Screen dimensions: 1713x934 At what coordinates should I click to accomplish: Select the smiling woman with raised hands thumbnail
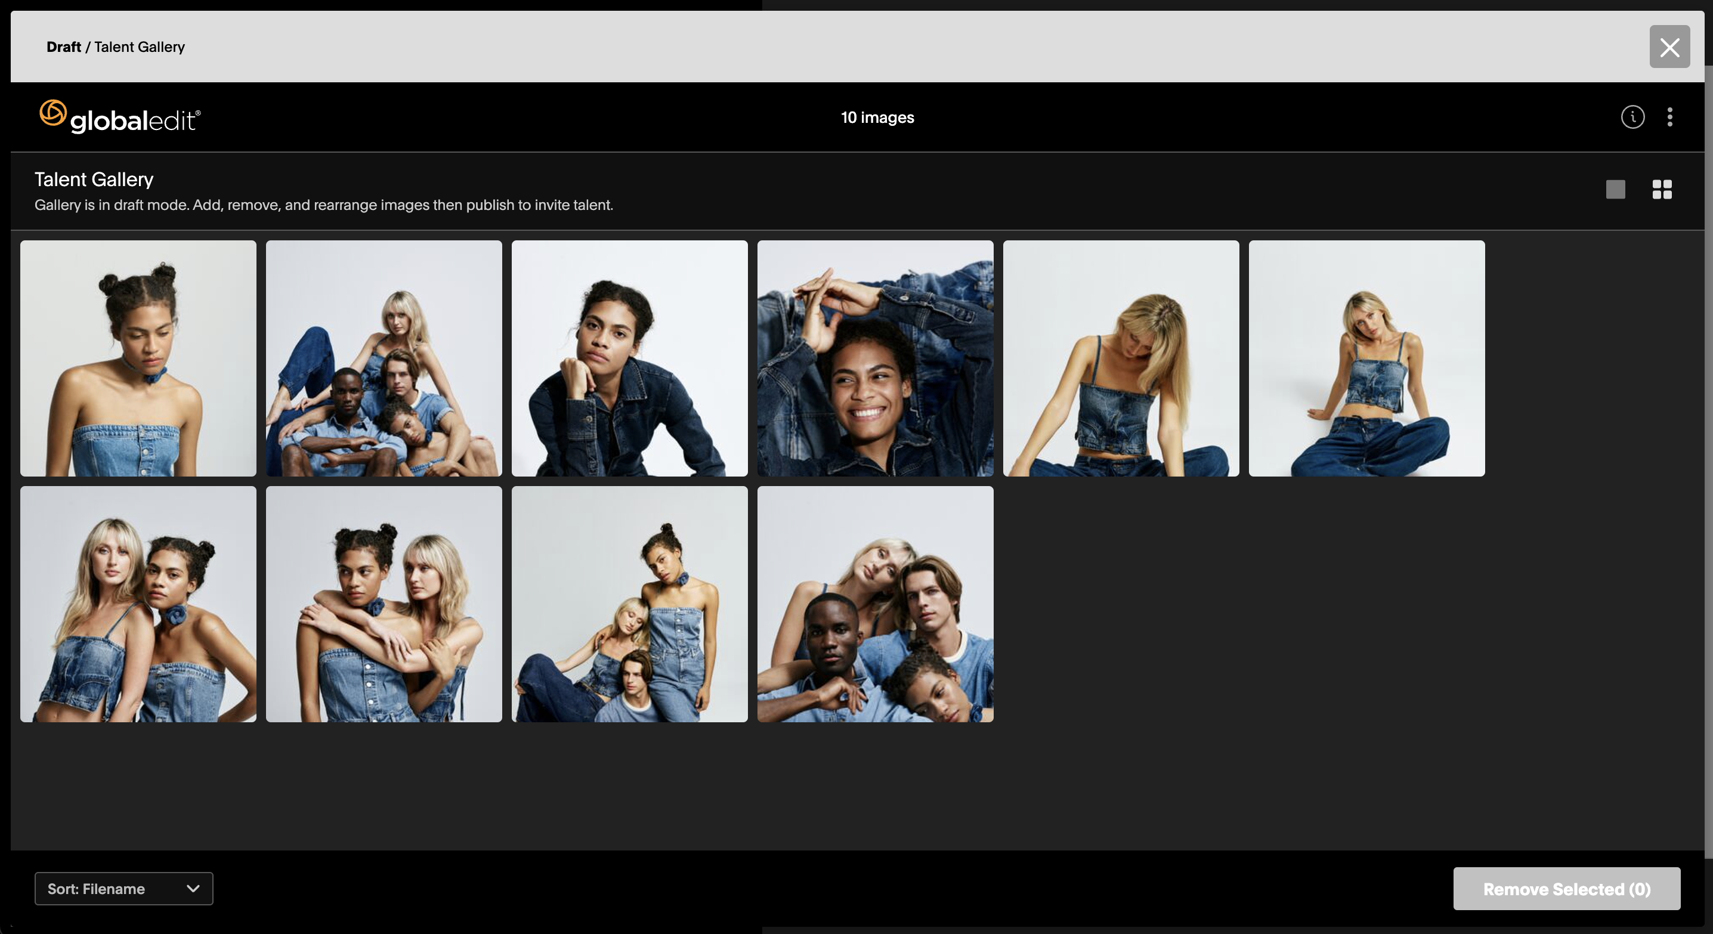(875, 358)
